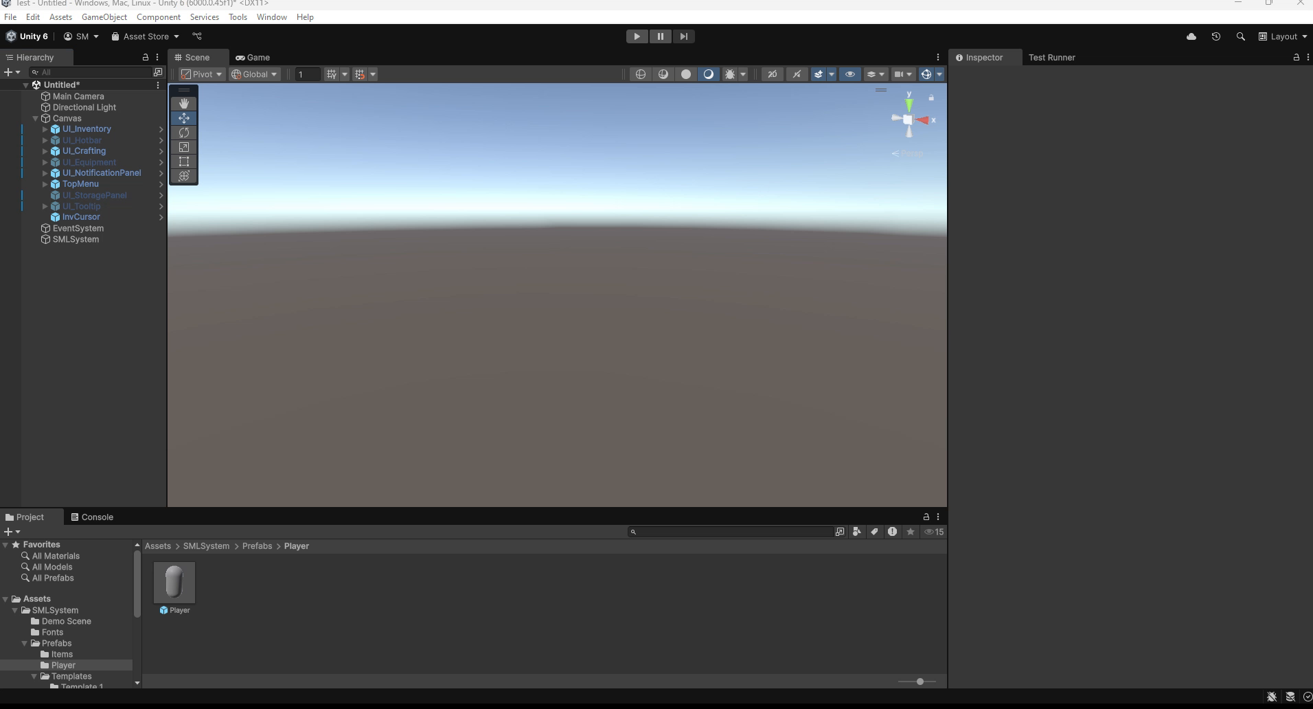Viewport: 1313px width, 709px height.
Task: Select Main Camera in Hierarchy
Action: pos(78,96)
